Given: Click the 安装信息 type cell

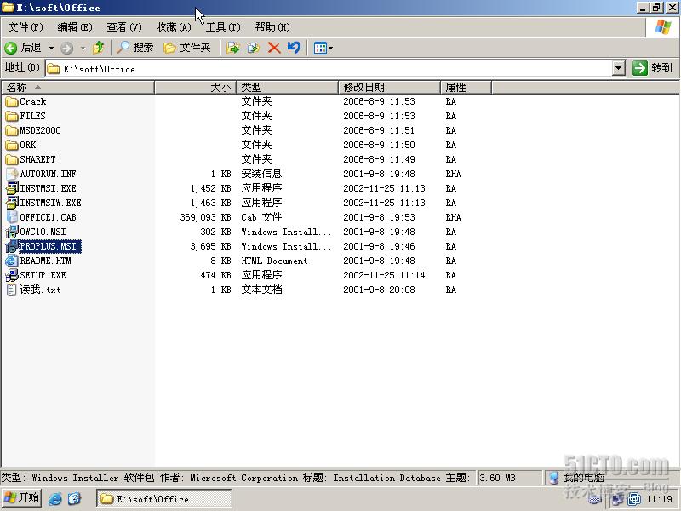Looking at the screenshot, I should pos(261,174).
